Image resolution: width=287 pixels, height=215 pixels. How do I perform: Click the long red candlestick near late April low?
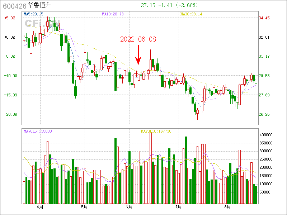point(78,89)
